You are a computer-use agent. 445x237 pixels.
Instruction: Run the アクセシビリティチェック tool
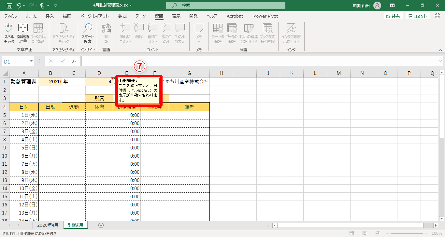[64, 34]
